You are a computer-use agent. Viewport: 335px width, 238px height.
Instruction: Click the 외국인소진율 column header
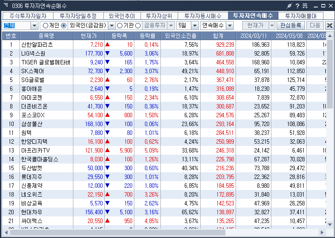click(180, 36)
